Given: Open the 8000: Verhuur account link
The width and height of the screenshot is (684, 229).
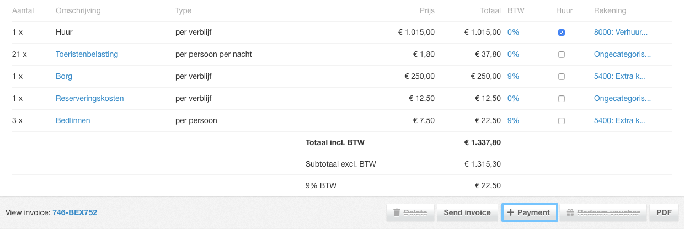Looking at the screenshot, I should click(x=621, y=32).
